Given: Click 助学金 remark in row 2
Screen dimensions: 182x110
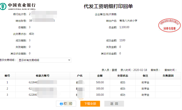Looking at the screenshot, I should click(145, 89).
